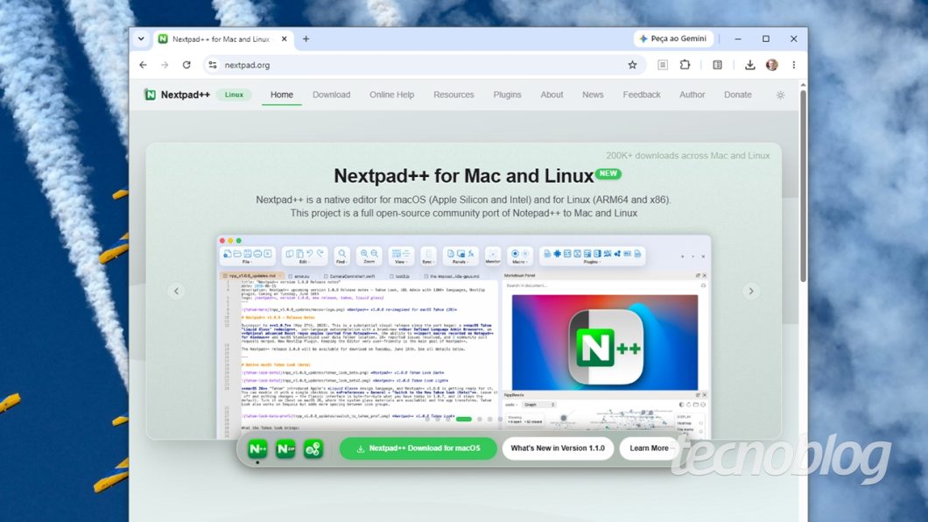Click the Learn More button
This screenshot has width=928, height=522.
point(650,448)
